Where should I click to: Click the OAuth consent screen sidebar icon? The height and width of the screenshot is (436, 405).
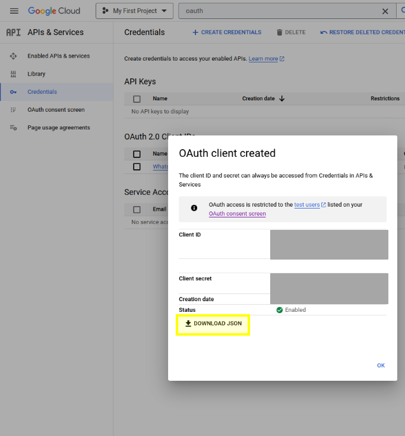click(13, 110)
